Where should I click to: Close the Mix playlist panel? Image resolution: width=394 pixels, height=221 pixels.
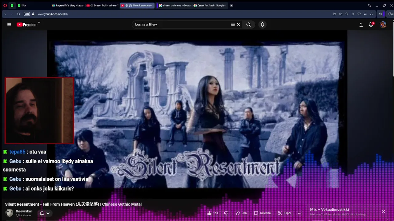coord(384,211)
